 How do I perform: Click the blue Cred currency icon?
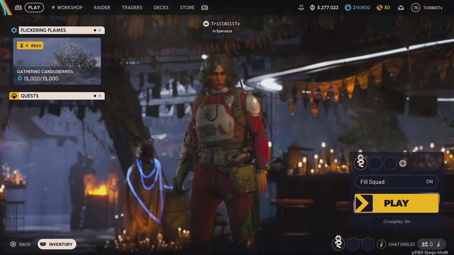coord(348,7)
